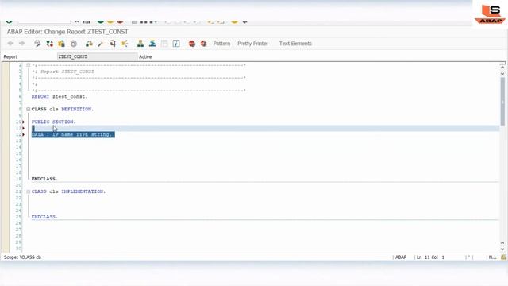The image size is (508, 286).
Task: Click the Ln 11 Col 1 position indicator
Action: pos(430,257)
